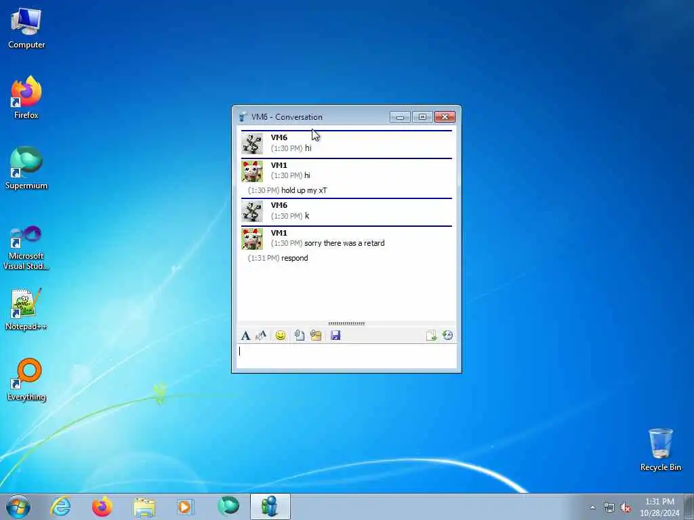This screenshot has height=520, width=694.
Task: Click the document with green arrow icon
Action: tap(431, 336)
